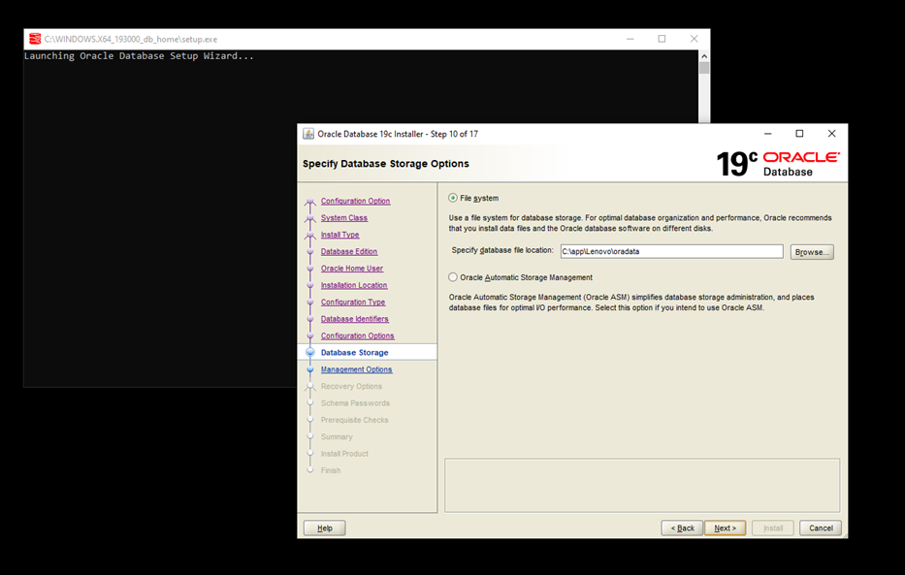The height and width of the screenshot is (575, 905).
Task: Click the Browse... button
Action: (812, 252)
